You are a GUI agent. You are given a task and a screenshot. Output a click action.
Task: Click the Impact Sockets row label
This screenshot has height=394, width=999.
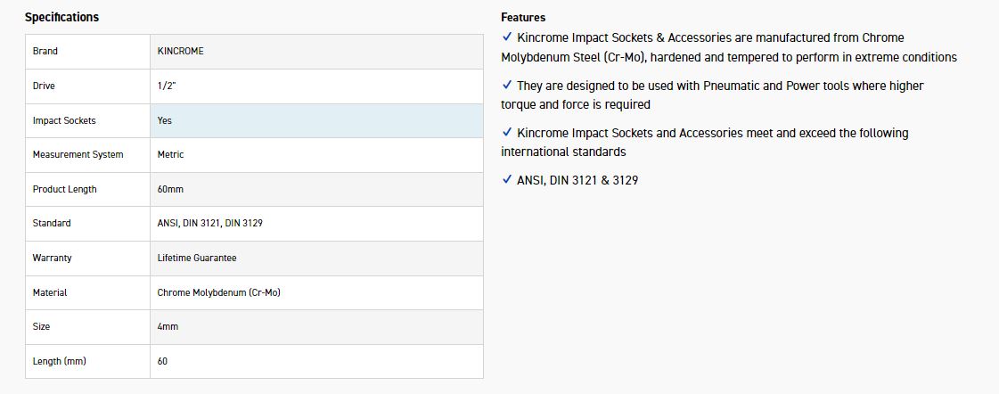coord(64,120)
